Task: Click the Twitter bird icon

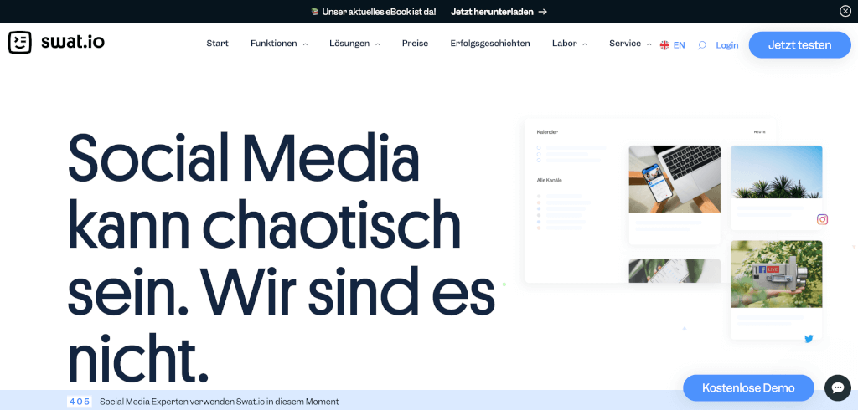Action: click(x=809, y=339)
